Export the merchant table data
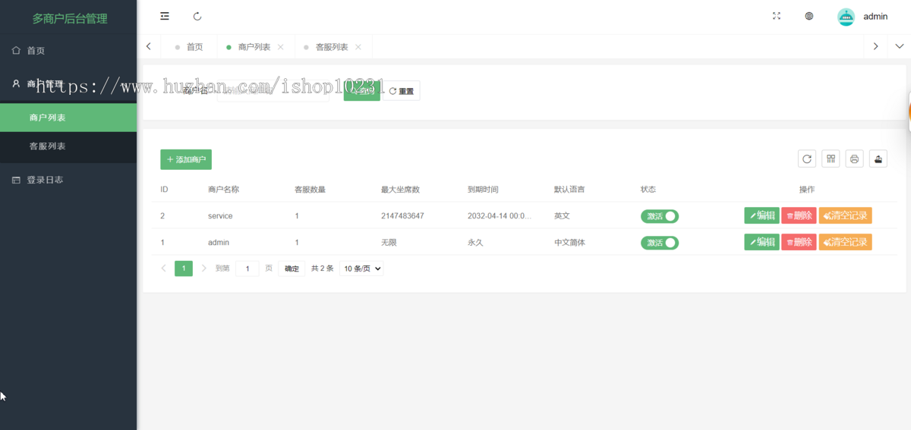The image size is (911, 430). pyautogui.click(x=878, y=159)
